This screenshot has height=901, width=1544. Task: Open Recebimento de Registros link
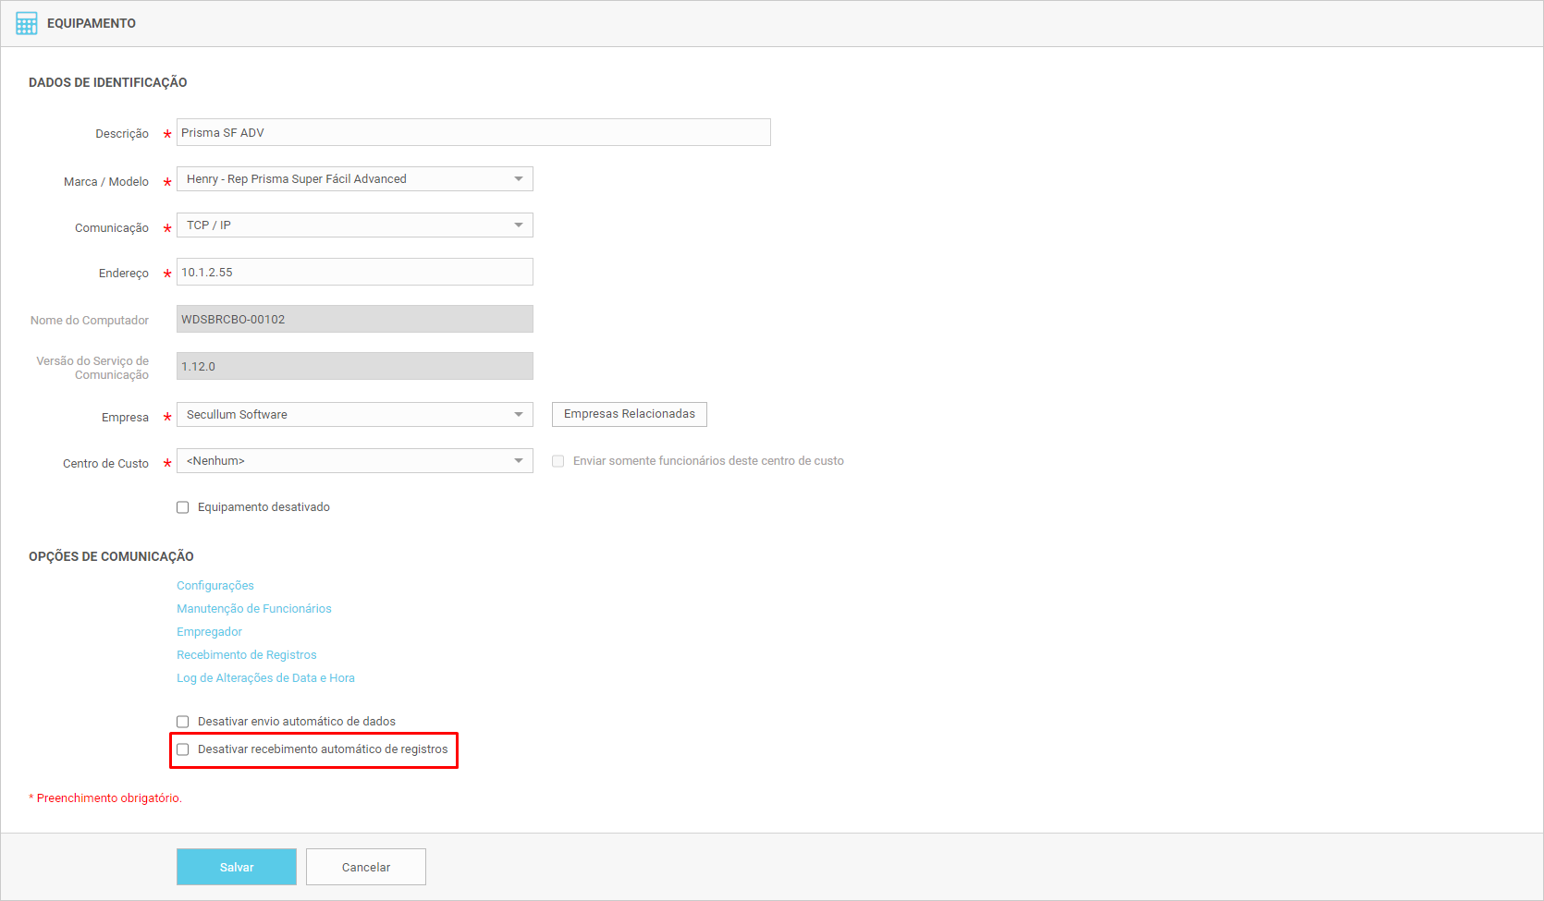tap(247, 655)
